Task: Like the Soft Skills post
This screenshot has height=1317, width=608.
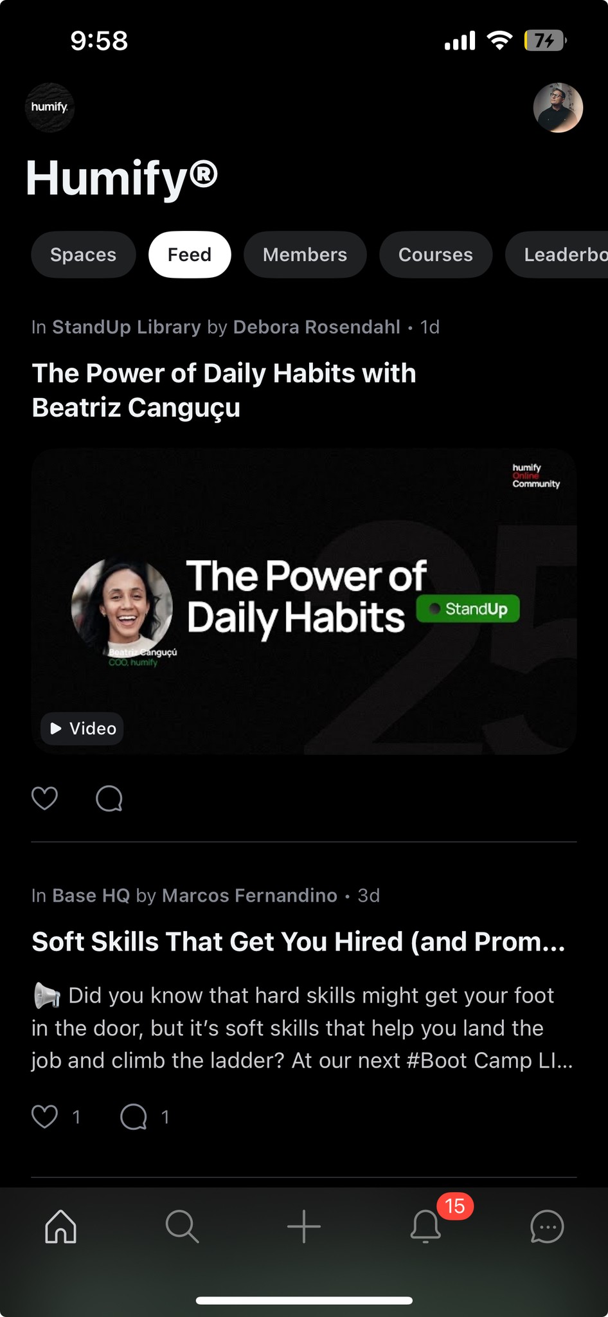Action: coord(45,1116)
